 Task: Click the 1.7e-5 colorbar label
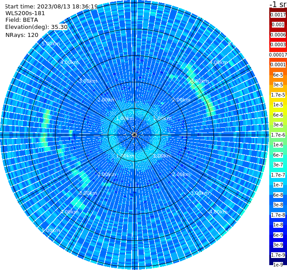click(278, 95)
